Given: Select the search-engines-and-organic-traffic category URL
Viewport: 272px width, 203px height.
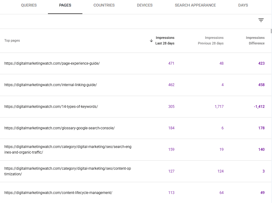Looking at the screenshot, I should click(68, 150).
